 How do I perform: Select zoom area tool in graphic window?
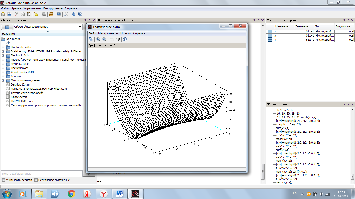coord(98,39)
